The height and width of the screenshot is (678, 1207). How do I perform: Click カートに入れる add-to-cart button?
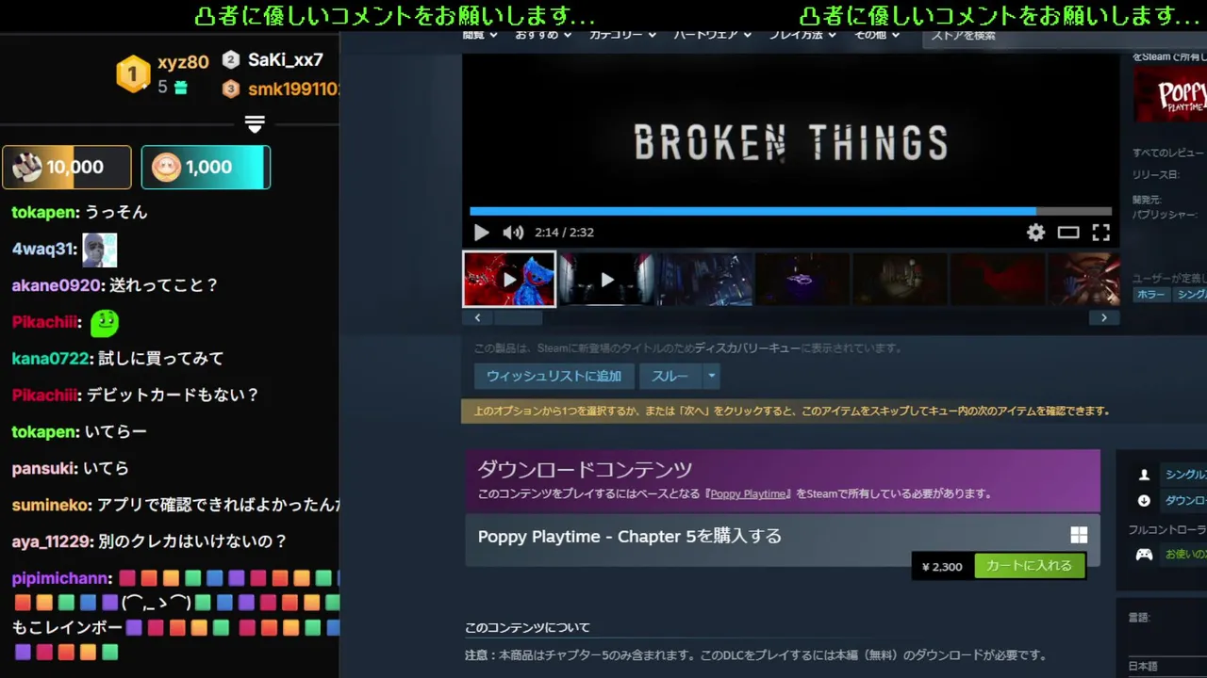click(x=1029, y=566)
